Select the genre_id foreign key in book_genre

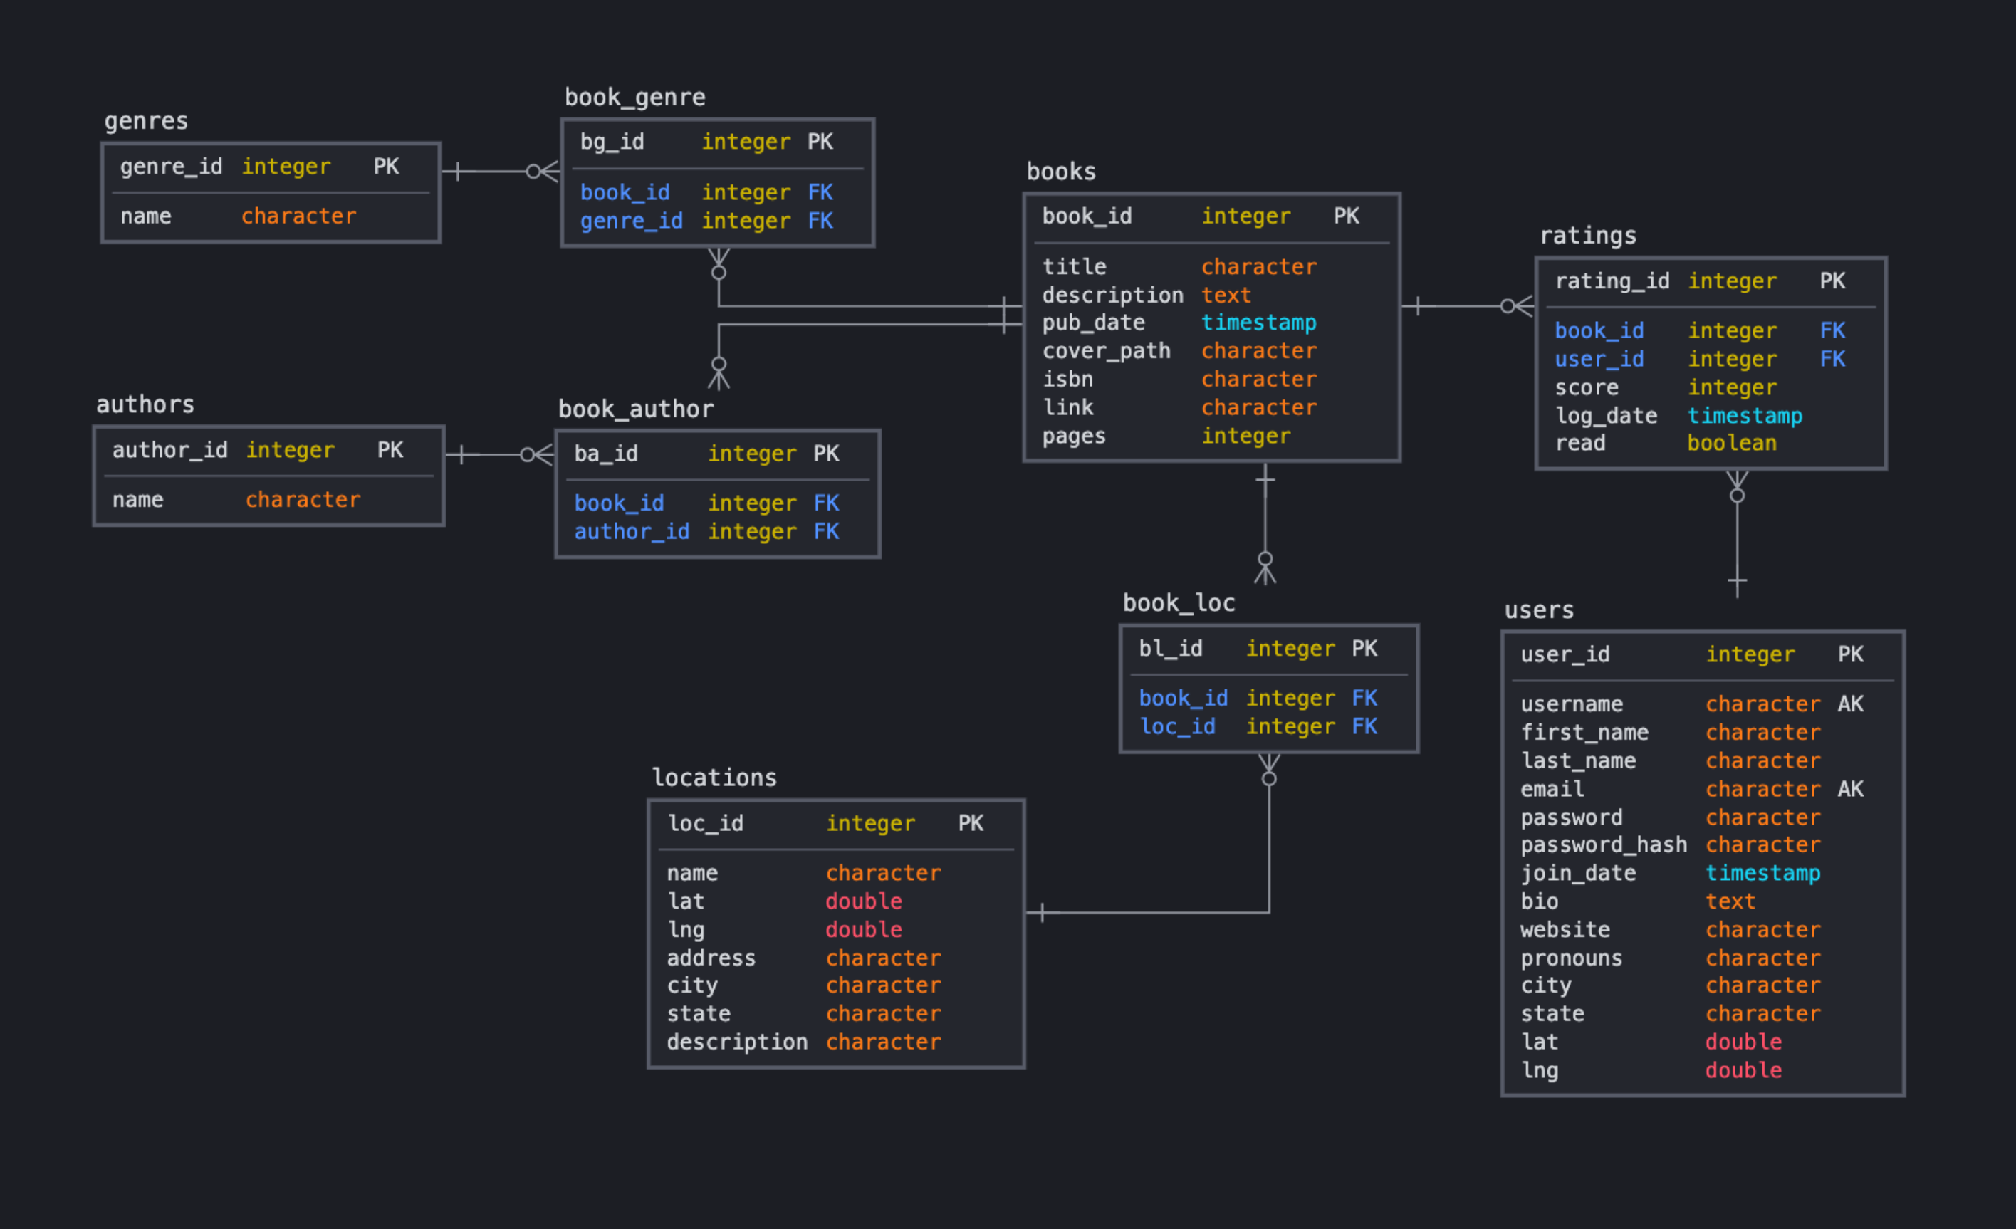(x=631, y=221)
